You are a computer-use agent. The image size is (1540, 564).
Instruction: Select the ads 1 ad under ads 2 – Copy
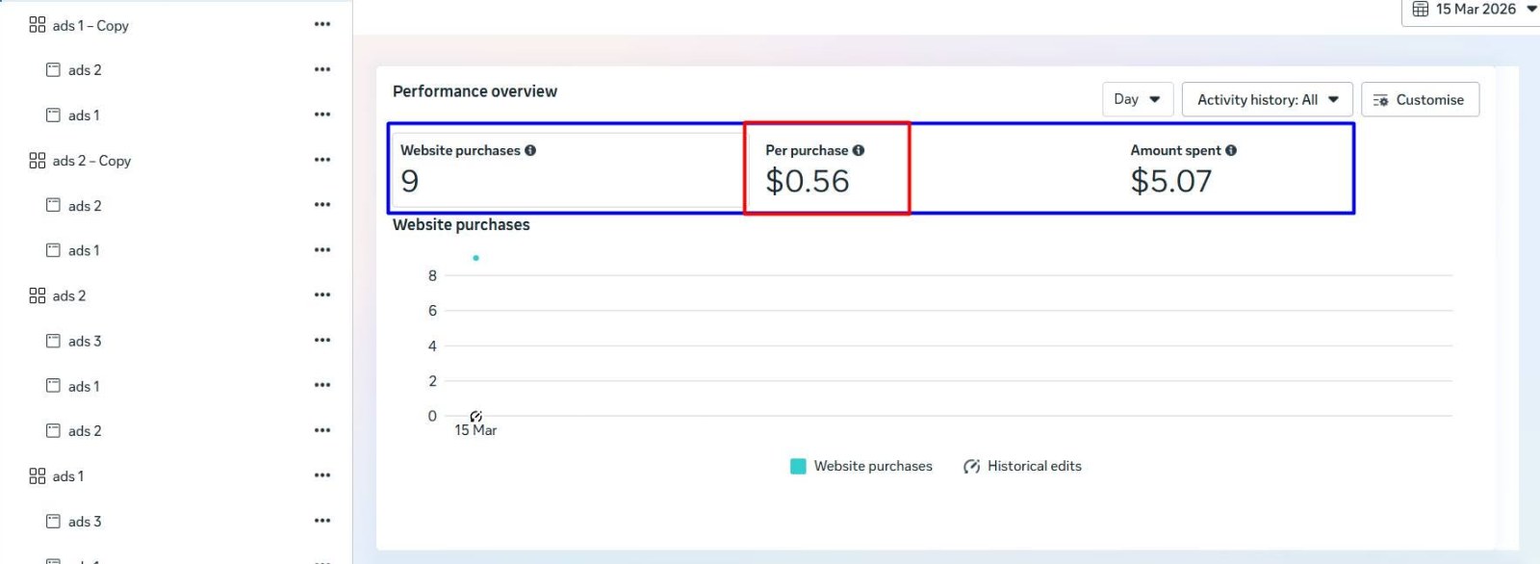coord(84,250)
